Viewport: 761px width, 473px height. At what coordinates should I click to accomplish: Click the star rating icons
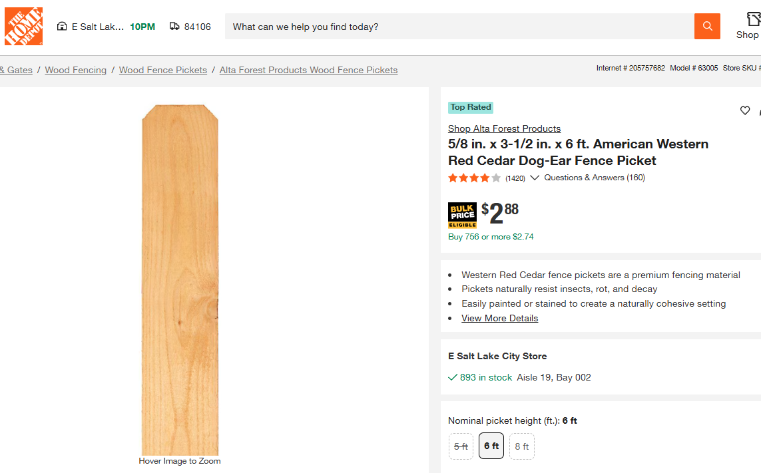pos(474,178)
